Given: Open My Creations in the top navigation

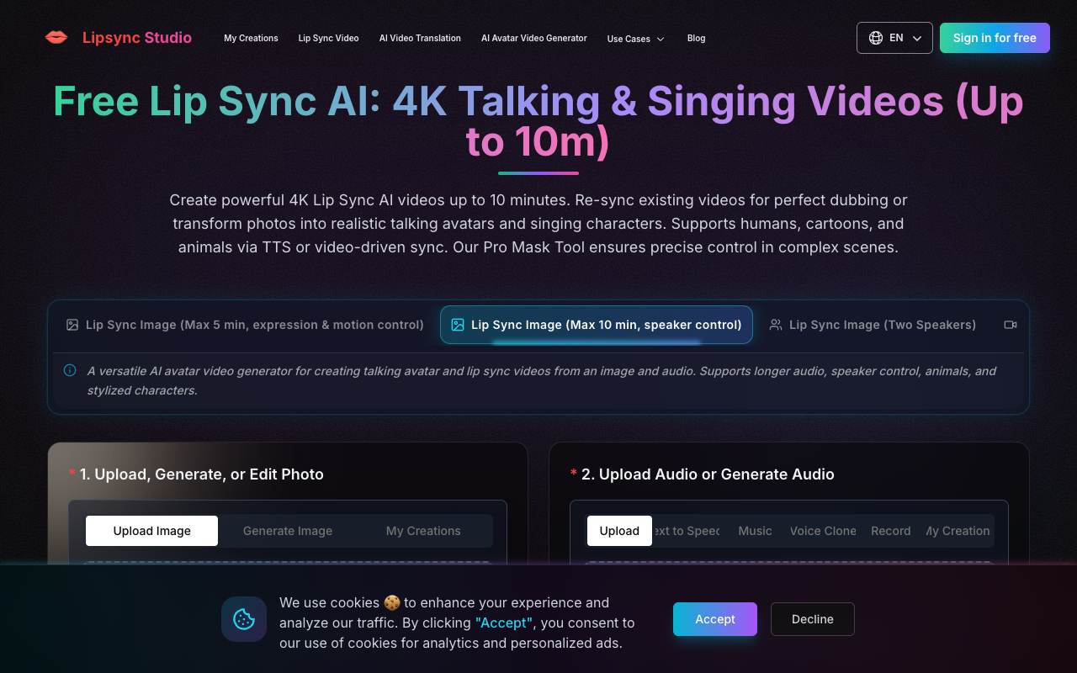Looking at the screenshot, I should (251, 38).
